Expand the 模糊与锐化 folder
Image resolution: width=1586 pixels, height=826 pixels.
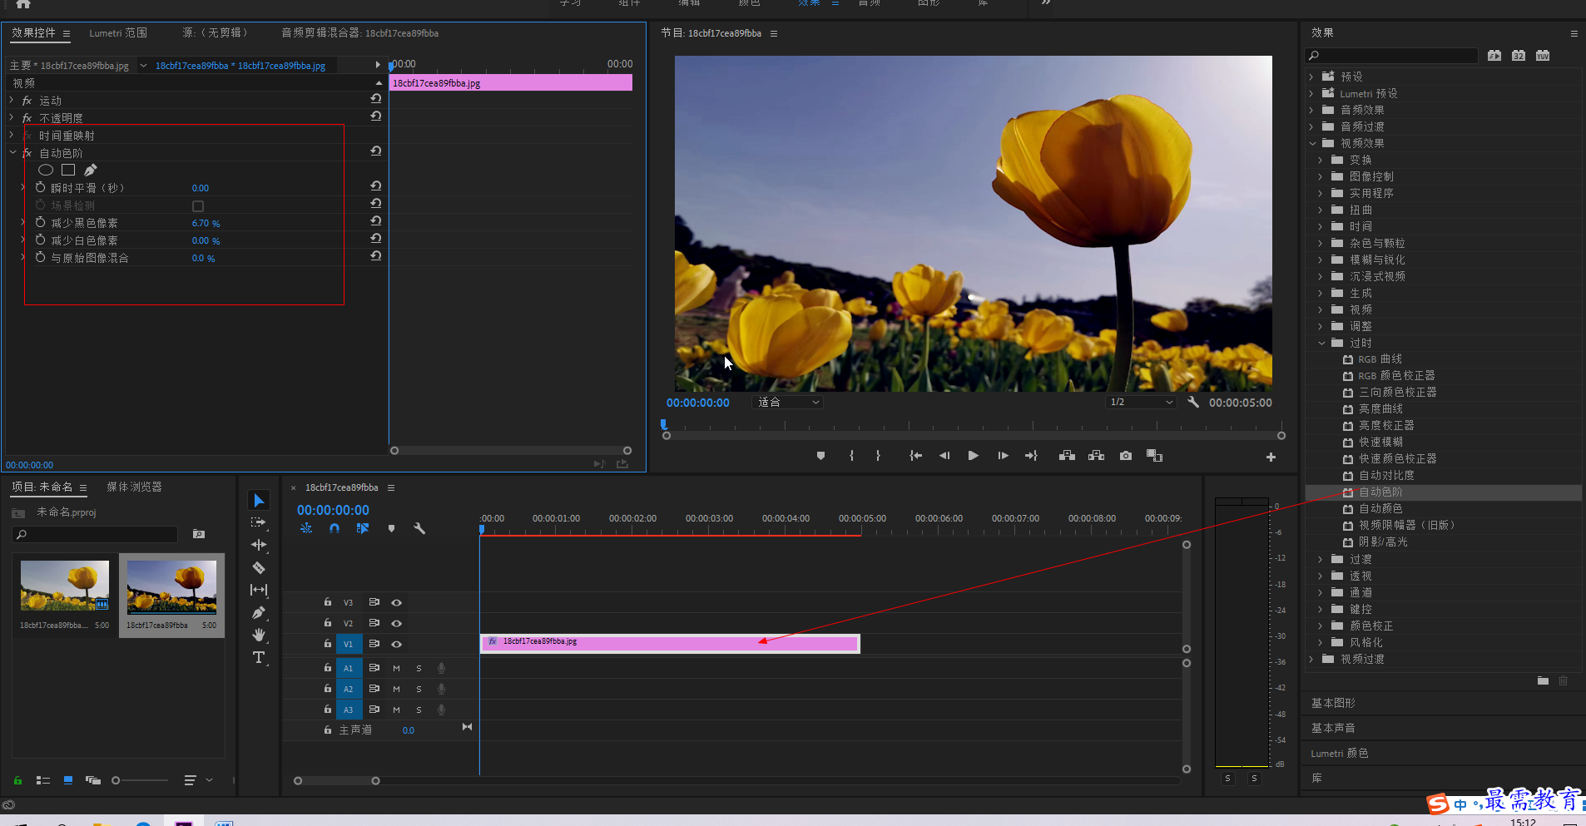tap(1321, 260)
